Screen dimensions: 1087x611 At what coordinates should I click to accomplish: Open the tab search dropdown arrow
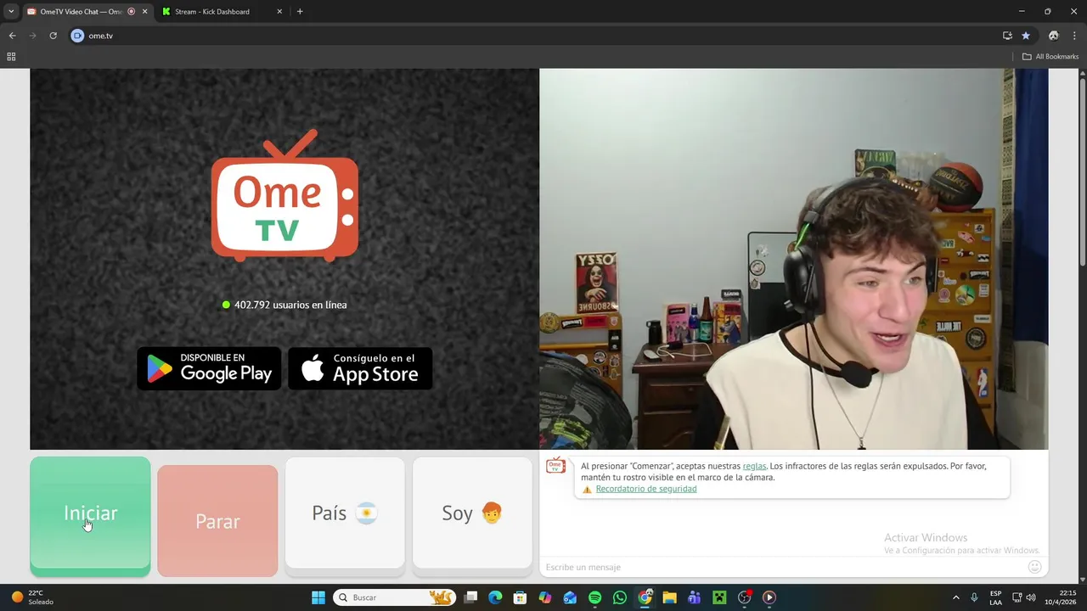pyautogui.click(x=11, y=11)
